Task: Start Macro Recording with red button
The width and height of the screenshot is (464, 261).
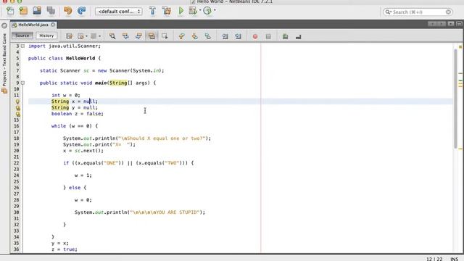Action: click(255, 36)
